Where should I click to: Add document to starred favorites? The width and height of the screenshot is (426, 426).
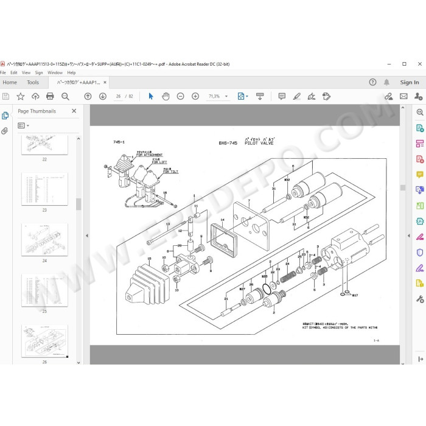(x=20, y=96)
